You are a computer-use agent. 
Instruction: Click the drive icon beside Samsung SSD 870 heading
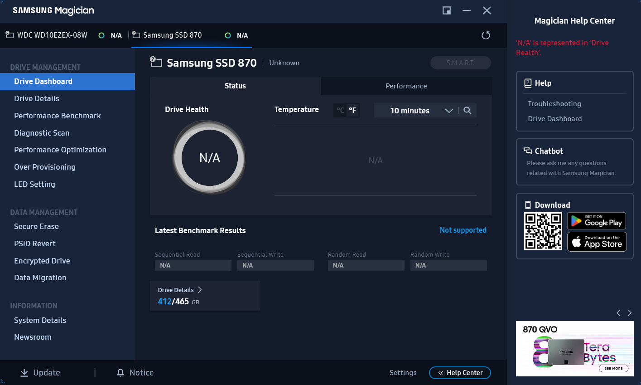click(156, 62)
